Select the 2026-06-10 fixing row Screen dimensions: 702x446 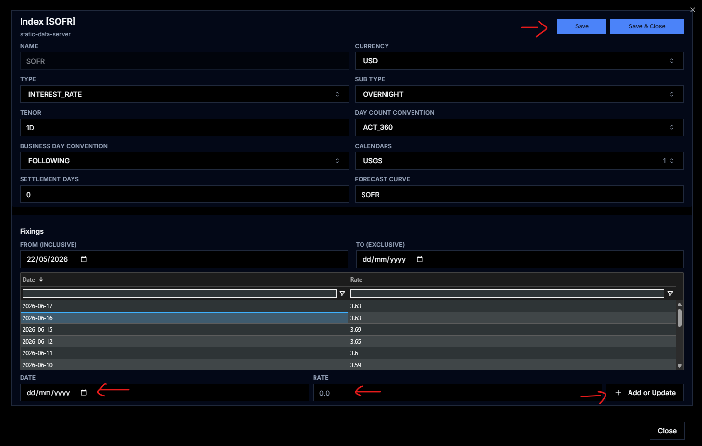[348, 365]
